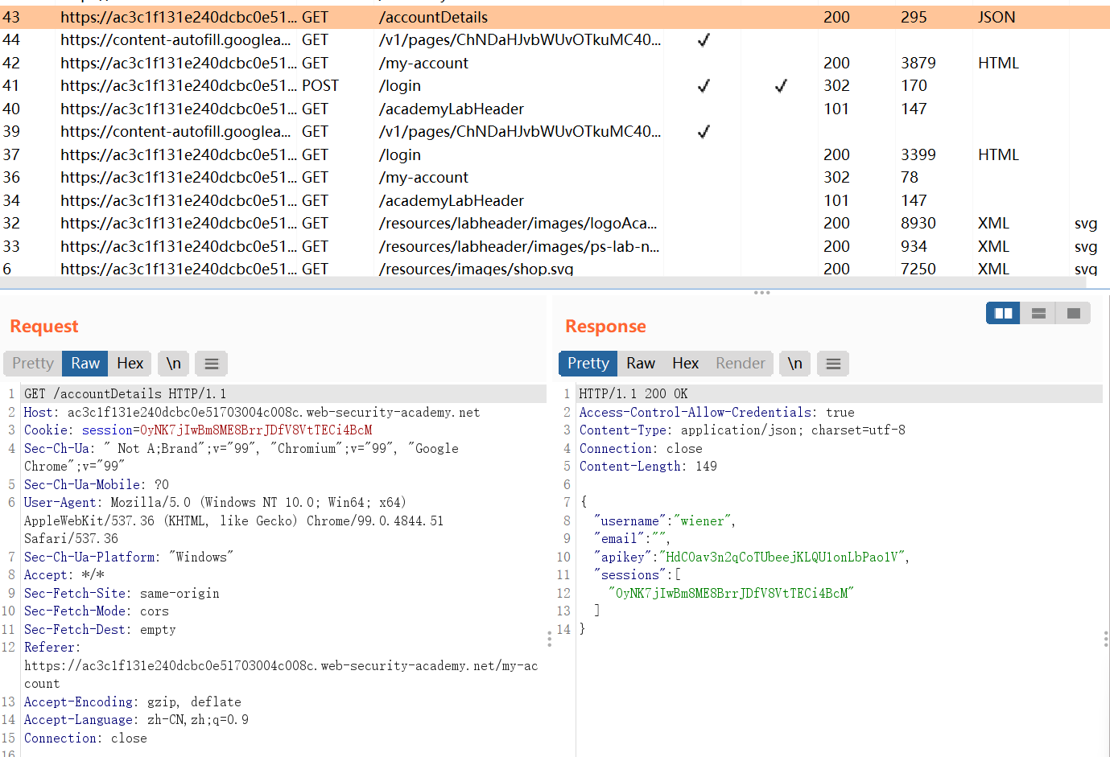The image size is (1110, 757).
Task: Select history row 41 POST /login
Action: click(x=555, y=85)
